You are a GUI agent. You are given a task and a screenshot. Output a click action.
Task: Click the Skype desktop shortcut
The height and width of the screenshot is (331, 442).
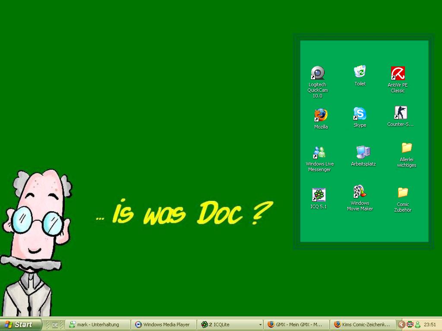360,114
